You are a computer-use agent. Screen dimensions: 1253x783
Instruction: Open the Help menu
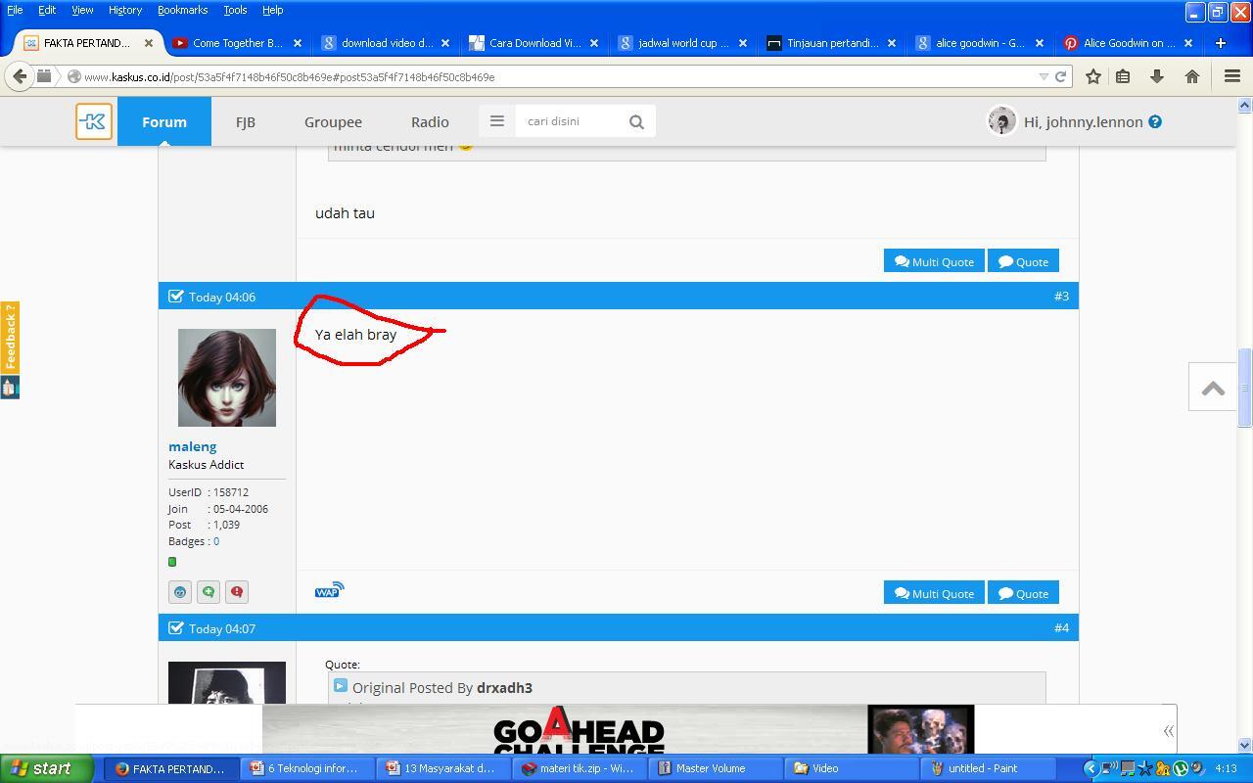click(272, 10)
